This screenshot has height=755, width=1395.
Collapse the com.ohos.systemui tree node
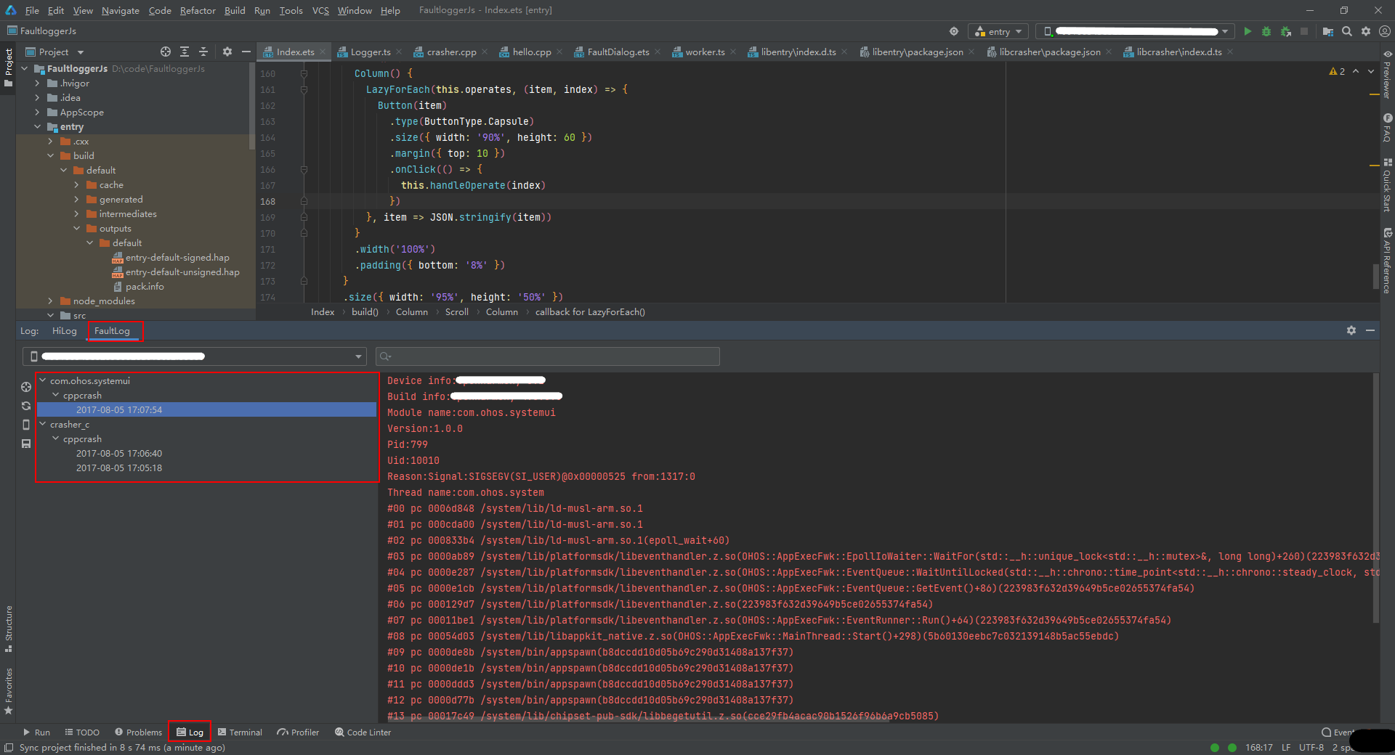[x=43, y=380]
